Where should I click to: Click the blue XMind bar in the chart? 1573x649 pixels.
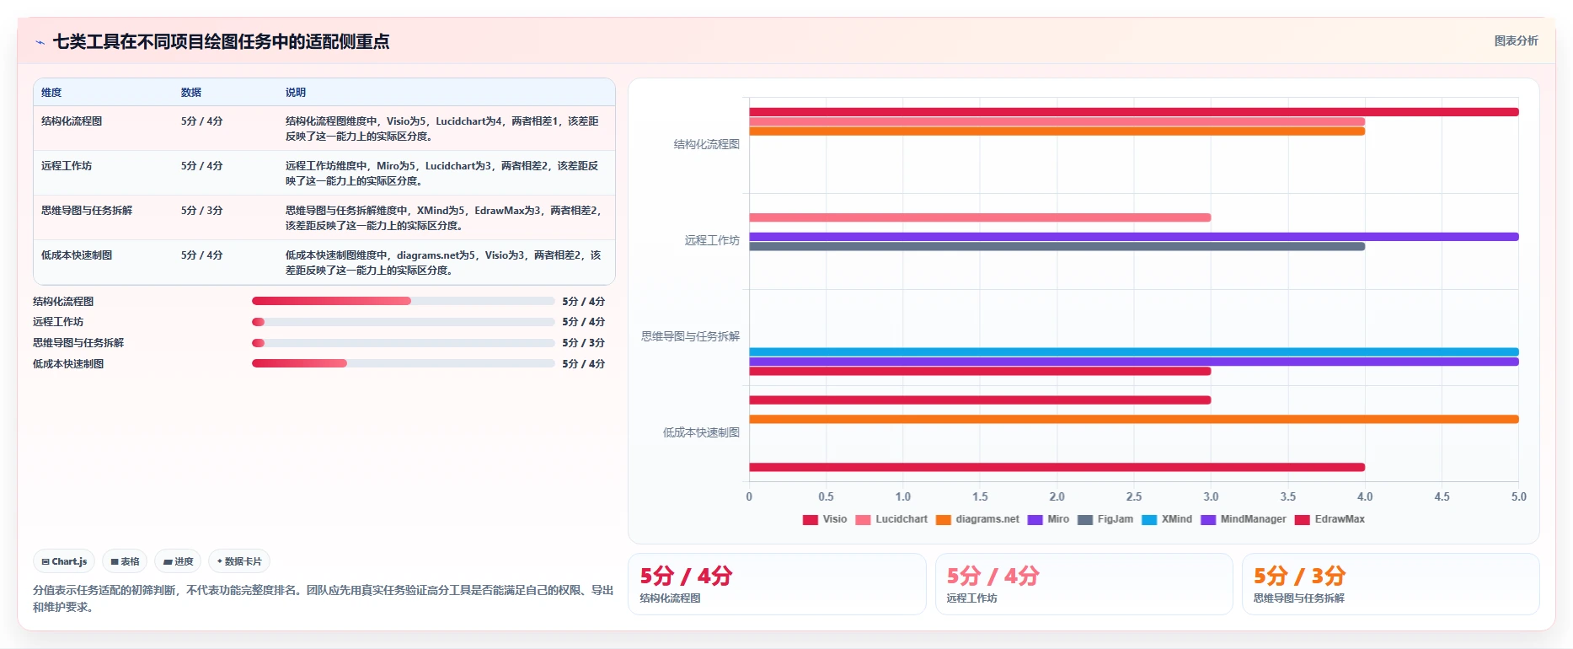1134,352
